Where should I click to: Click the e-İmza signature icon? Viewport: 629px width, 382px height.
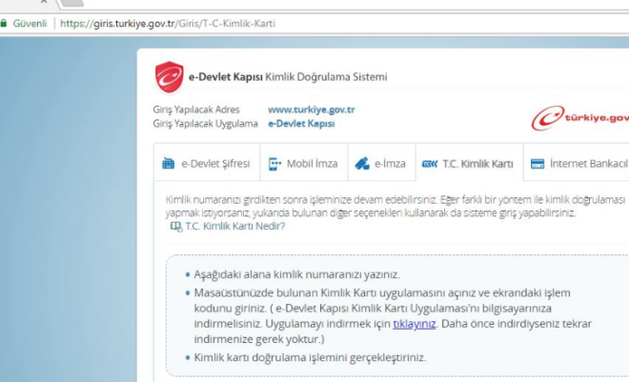click(x=362, y=164)
